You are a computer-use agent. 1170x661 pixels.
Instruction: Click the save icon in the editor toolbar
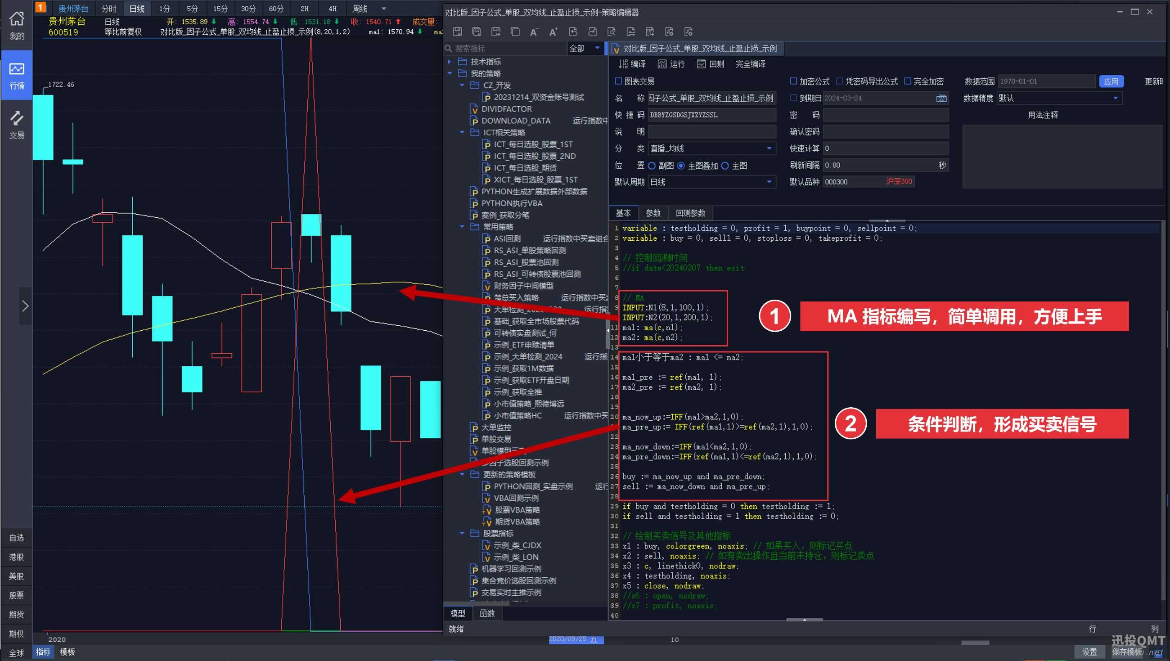pos(457,31)
